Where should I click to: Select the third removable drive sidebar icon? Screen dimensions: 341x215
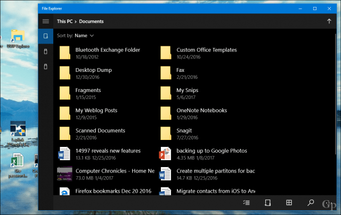tap(46, 67)
